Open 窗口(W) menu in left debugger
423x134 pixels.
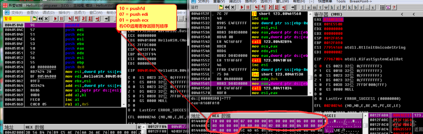pos(96,13)
